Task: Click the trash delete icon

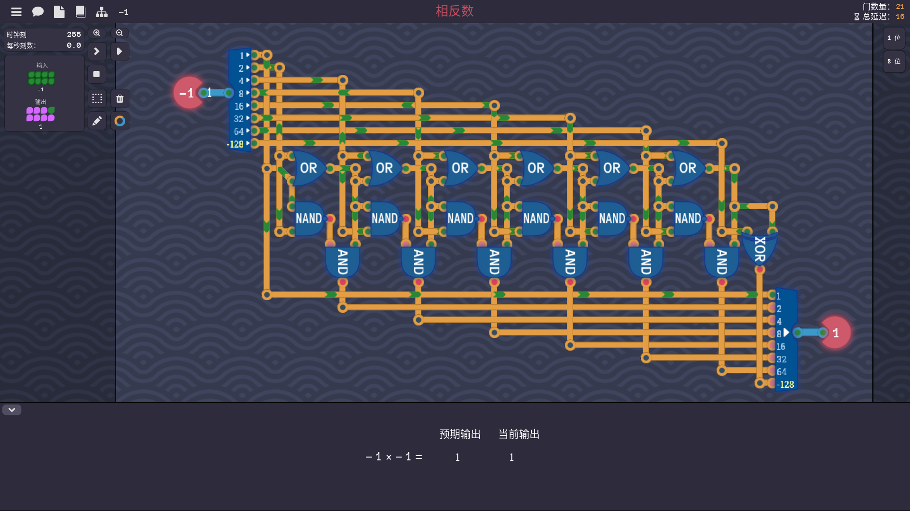Action: click(x=120, y=98)
